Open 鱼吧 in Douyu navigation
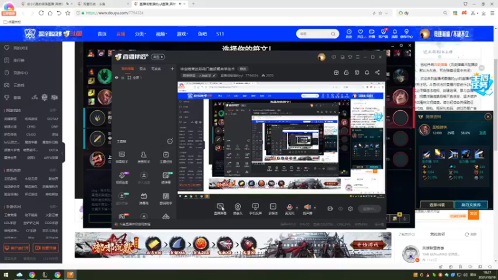498x280 pixels. point(202,34)
